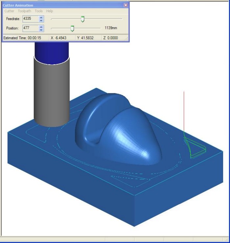The width and height of the screenshot is (230, 243).
Task: Click the Y 41.5832 coordinate readout
Action: (x=85, y=38)
